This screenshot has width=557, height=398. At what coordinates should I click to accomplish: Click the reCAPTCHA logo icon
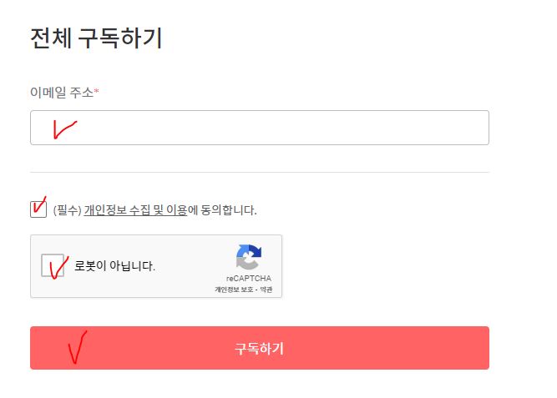[x=249, y=257]
